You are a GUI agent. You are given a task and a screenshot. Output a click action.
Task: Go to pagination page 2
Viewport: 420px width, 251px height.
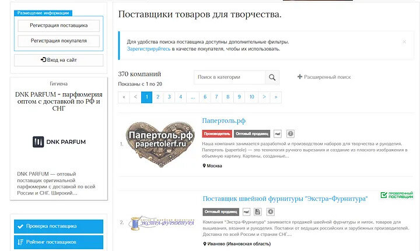click(x=157, y=97)
